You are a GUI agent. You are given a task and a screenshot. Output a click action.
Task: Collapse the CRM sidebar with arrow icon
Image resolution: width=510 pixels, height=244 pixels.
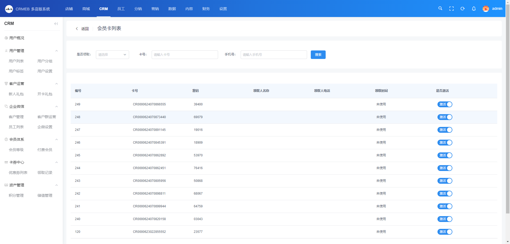[56, 24]
